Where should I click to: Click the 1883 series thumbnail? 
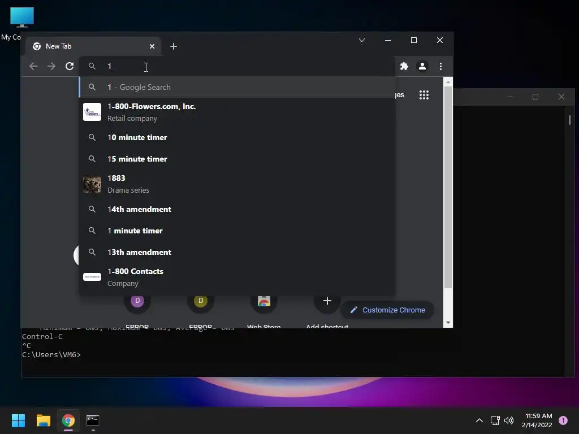coord(92,184)
